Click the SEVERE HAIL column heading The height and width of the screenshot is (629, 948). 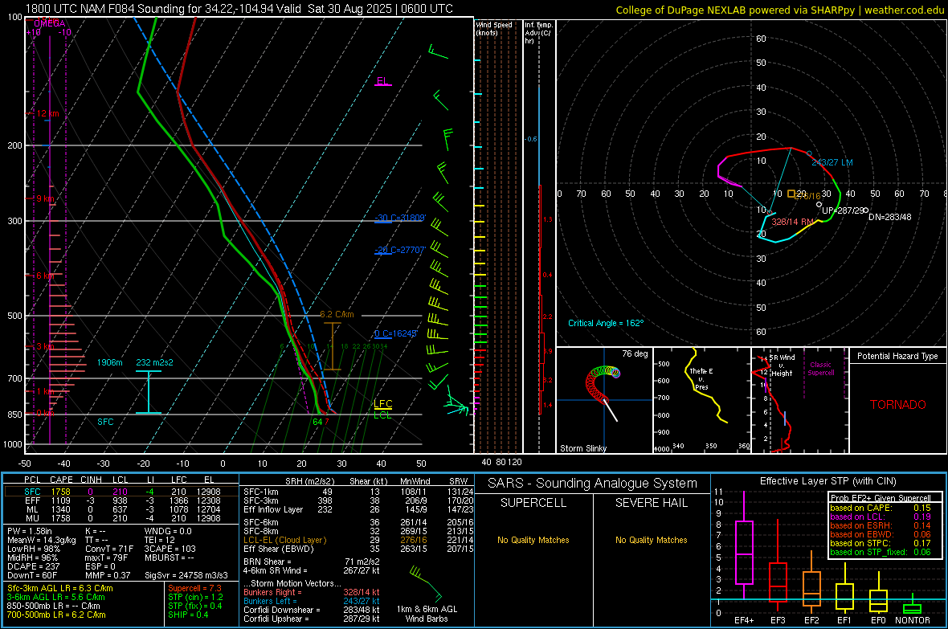tap(651, 503)
